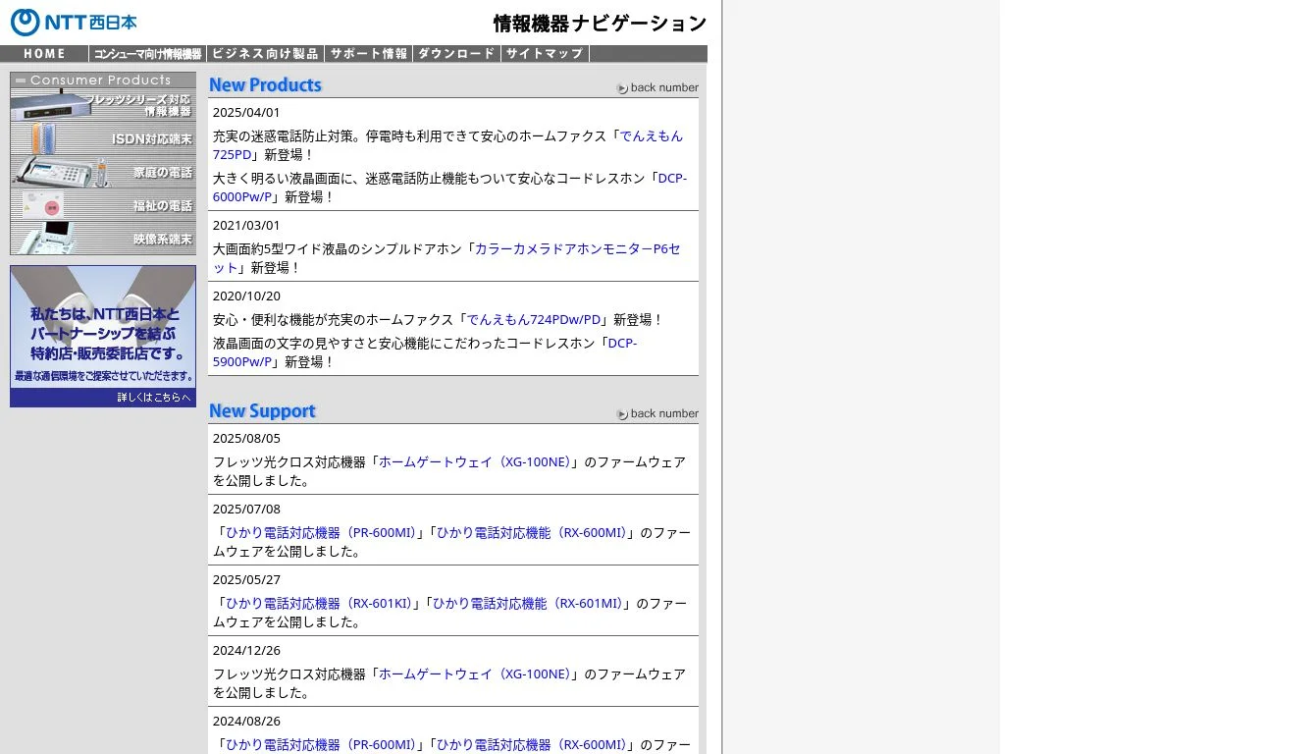
Task: Select フレッツシリーズ対応情報機器 product image
Action: click(103, 105)
